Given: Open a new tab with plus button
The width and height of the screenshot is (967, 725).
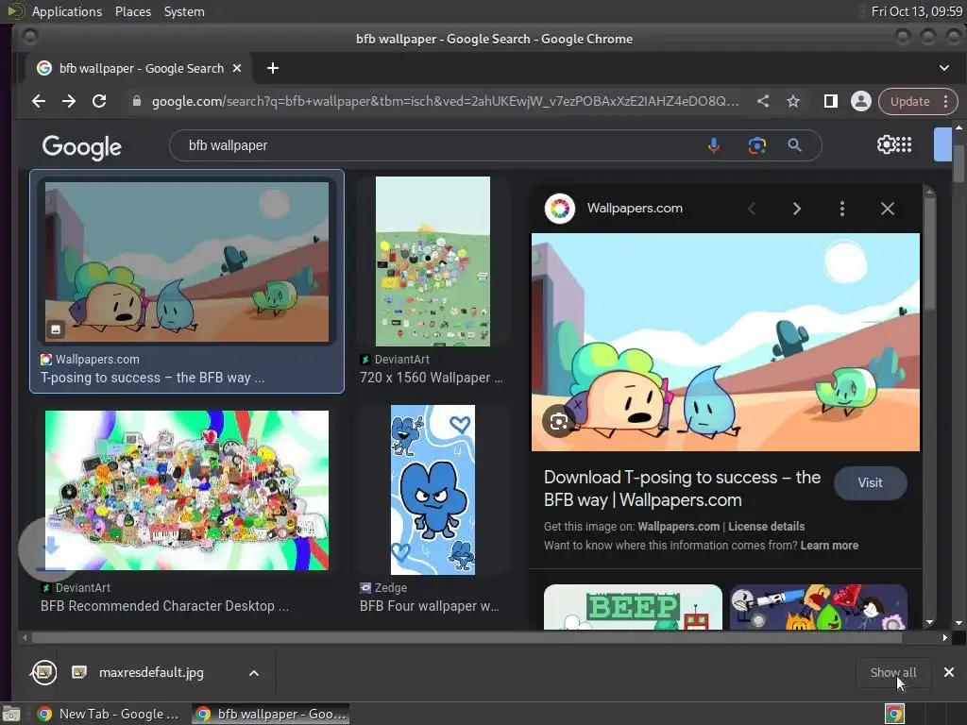Looking at the screenshot, I should pos(273,68).
